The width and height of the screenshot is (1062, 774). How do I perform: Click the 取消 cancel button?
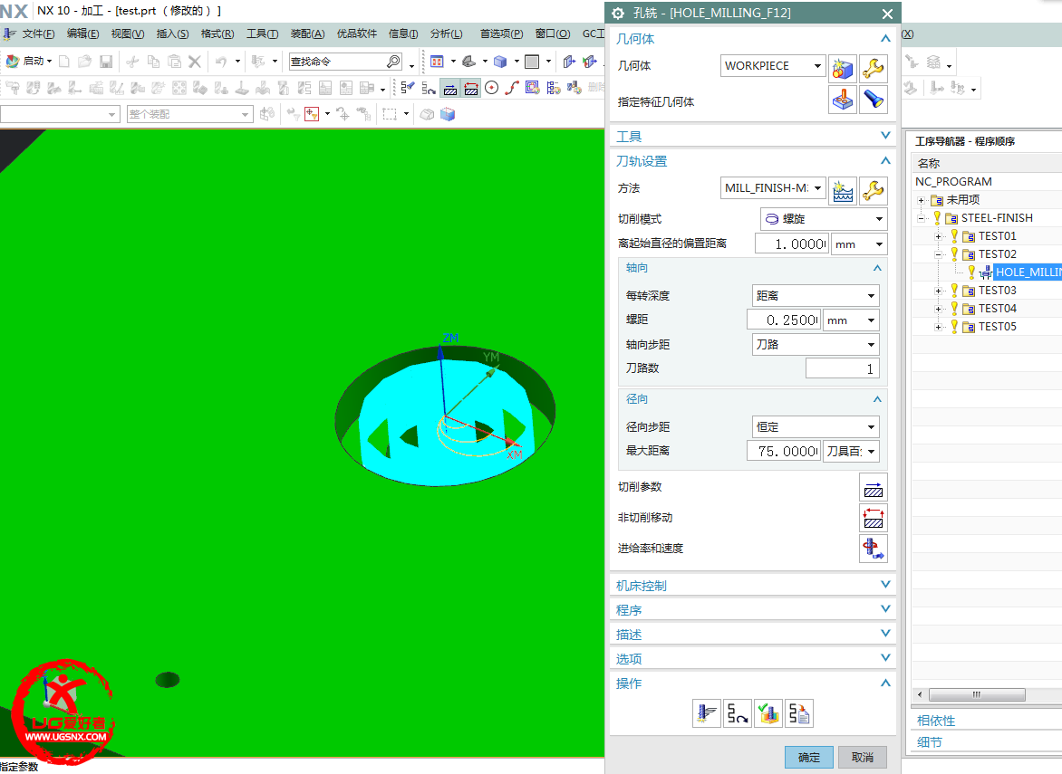click(863, 757)
